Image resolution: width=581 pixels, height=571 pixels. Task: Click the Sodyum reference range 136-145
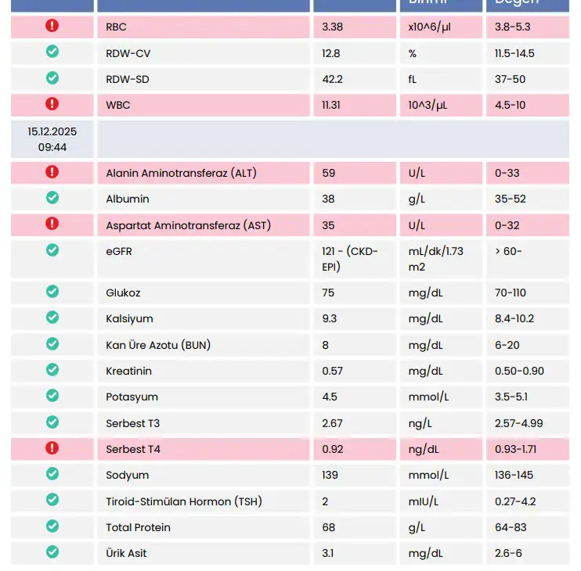point(514,476)
